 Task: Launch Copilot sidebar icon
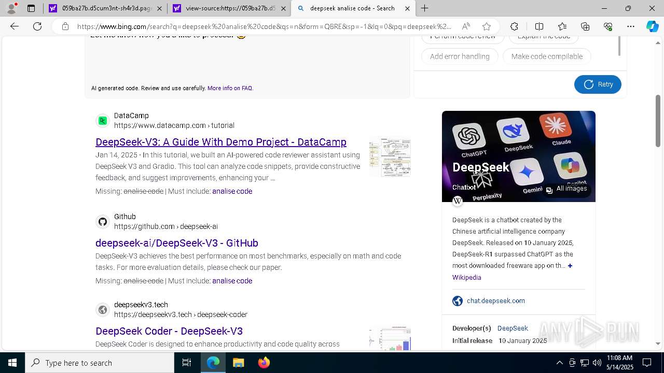click(x=652, y=26)
